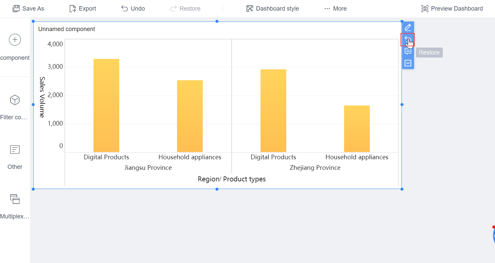Undo the last action in the top toolbar
495x263 pixels.
tap(133, 9)
